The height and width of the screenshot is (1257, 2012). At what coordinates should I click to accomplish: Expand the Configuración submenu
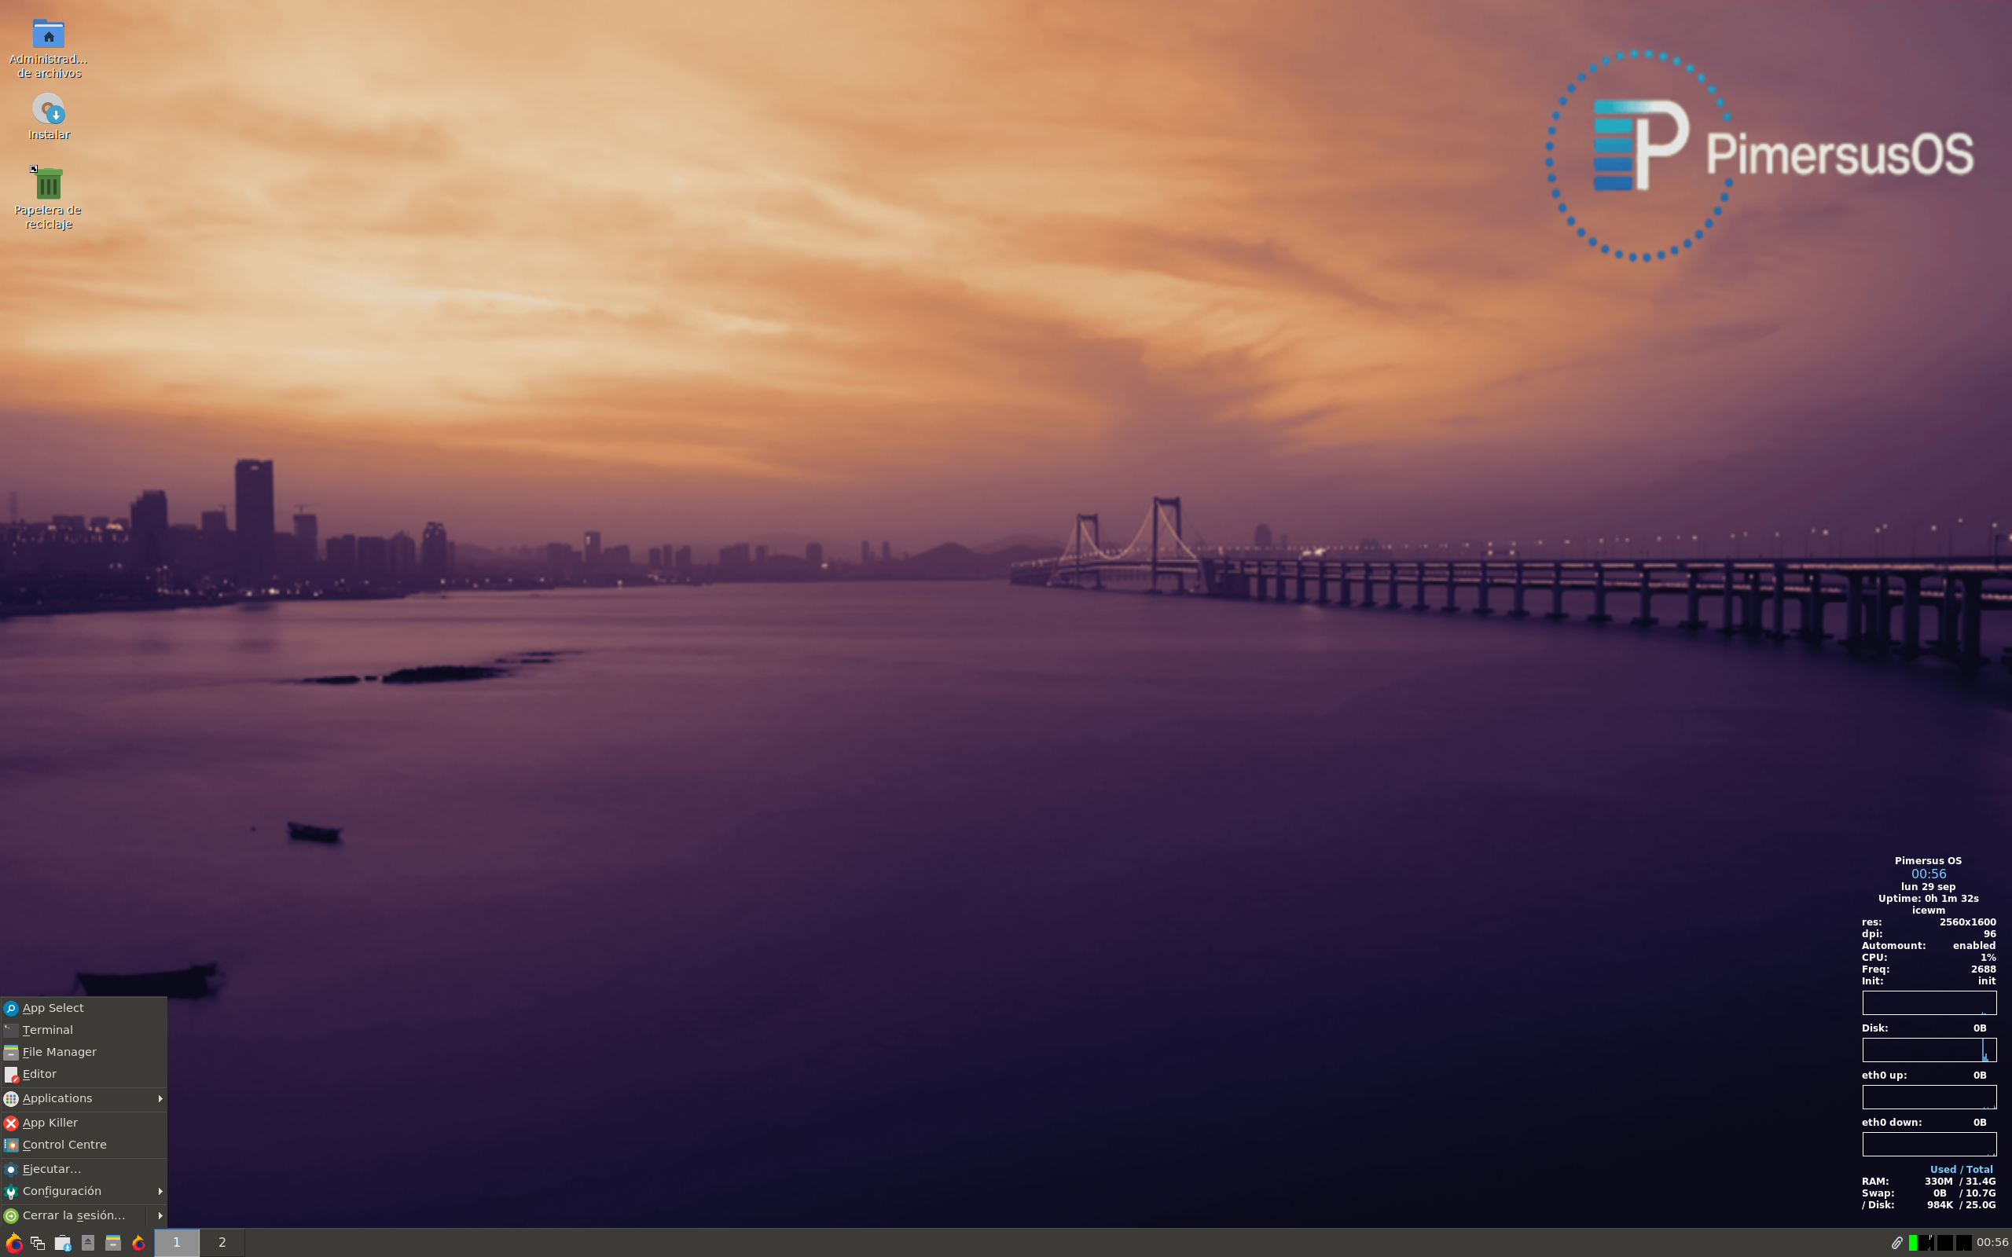84,1191
